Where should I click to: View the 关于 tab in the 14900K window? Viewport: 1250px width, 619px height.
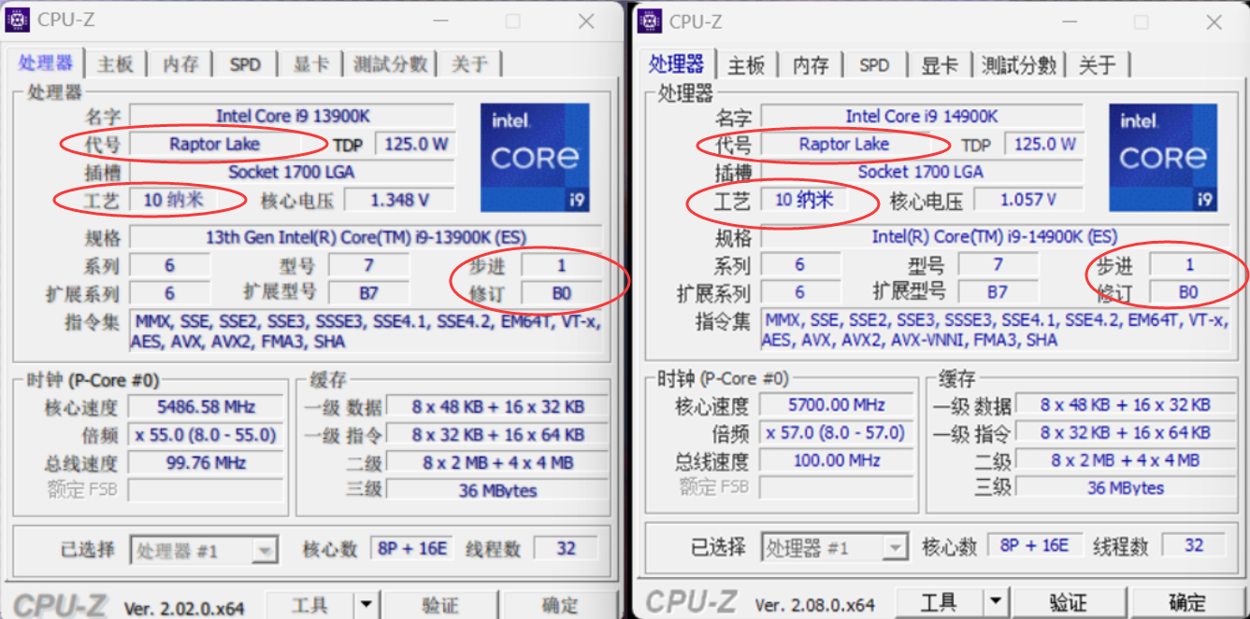[1098, 64]
